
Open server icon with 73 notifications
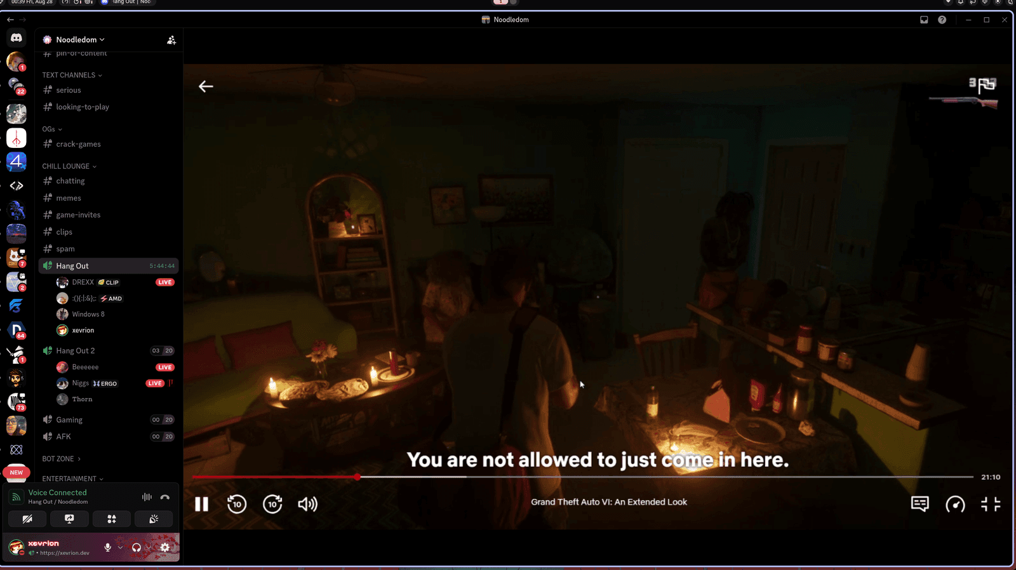(x=17, y=402)
